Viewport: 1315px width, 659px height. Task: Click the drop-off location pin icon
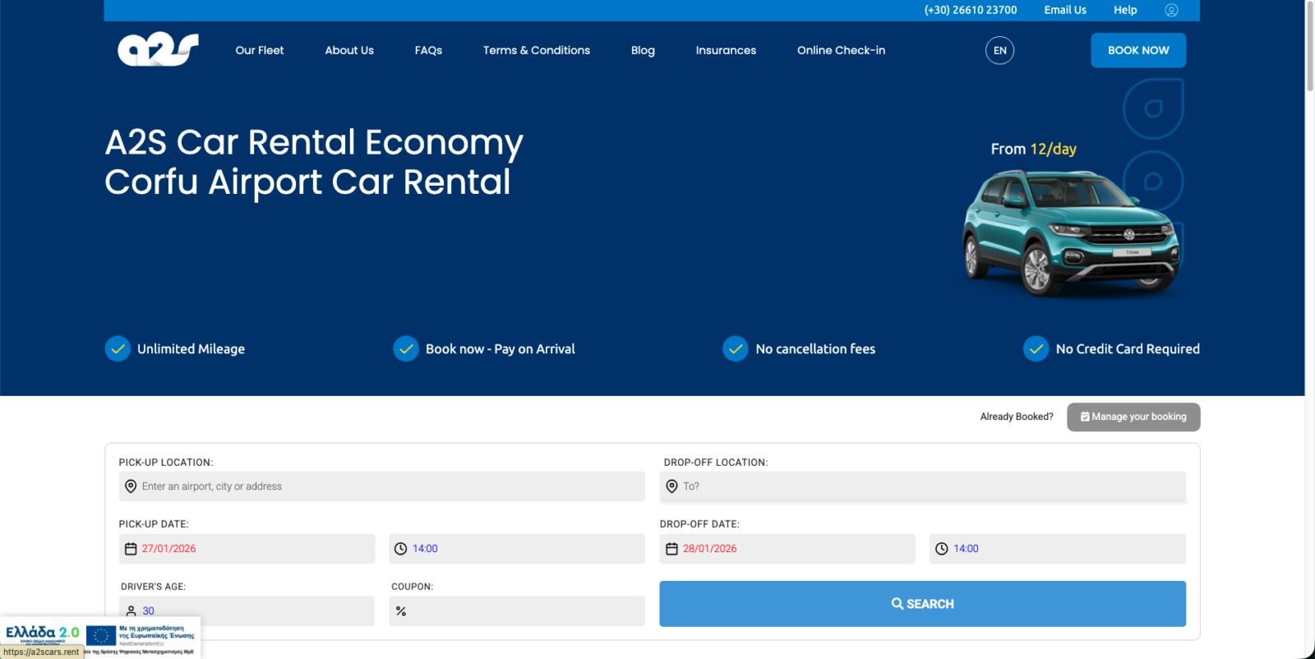click(x=671, y=486)
